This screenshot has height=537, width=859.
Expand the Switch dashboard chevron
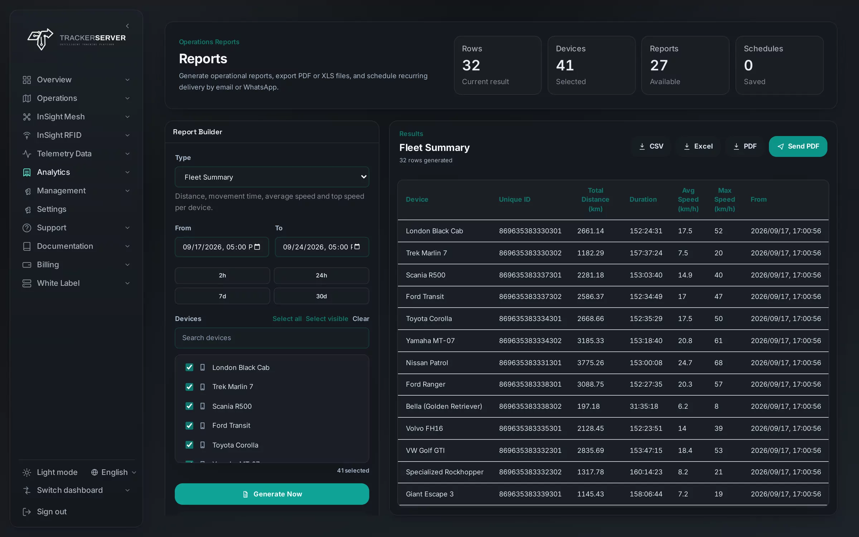pos(127,490)
